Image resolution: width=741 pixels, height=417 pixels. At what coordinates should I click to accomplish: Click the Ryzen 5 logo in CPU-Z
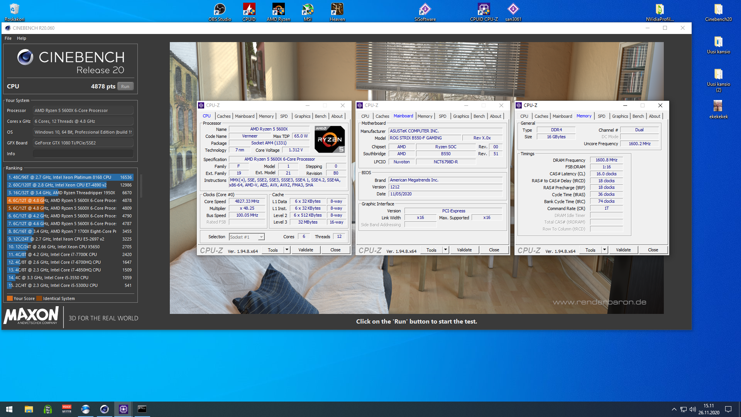pos(330,139)
